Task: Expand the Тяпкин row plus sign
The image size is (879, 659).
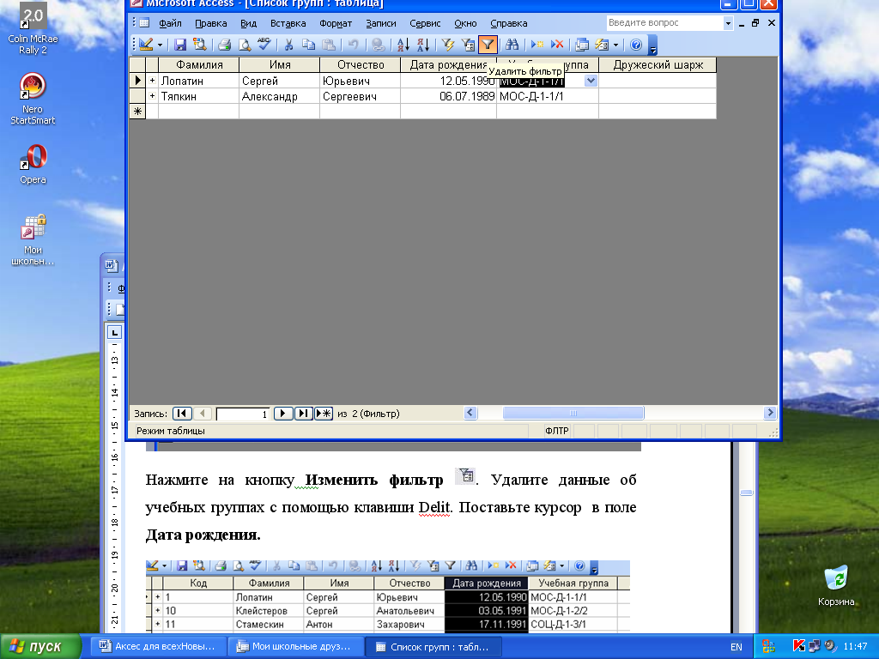Action: (x=152, y=96)
